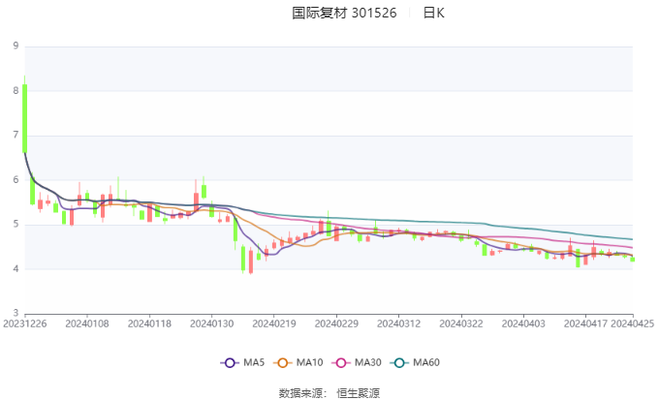This screenshot has height=400, width=659.
Task: Click the x-axis date 20240425
Action: pyautogui.click(x=633, y=323)
